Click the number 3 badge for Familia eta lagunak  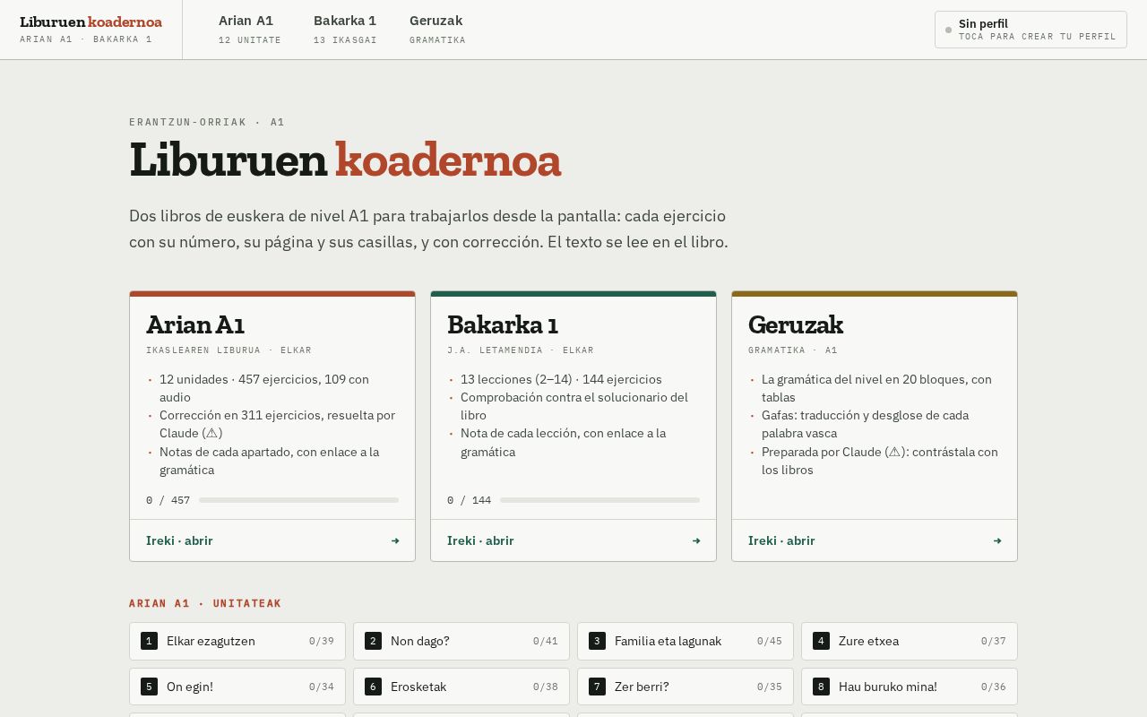[597, 641]
